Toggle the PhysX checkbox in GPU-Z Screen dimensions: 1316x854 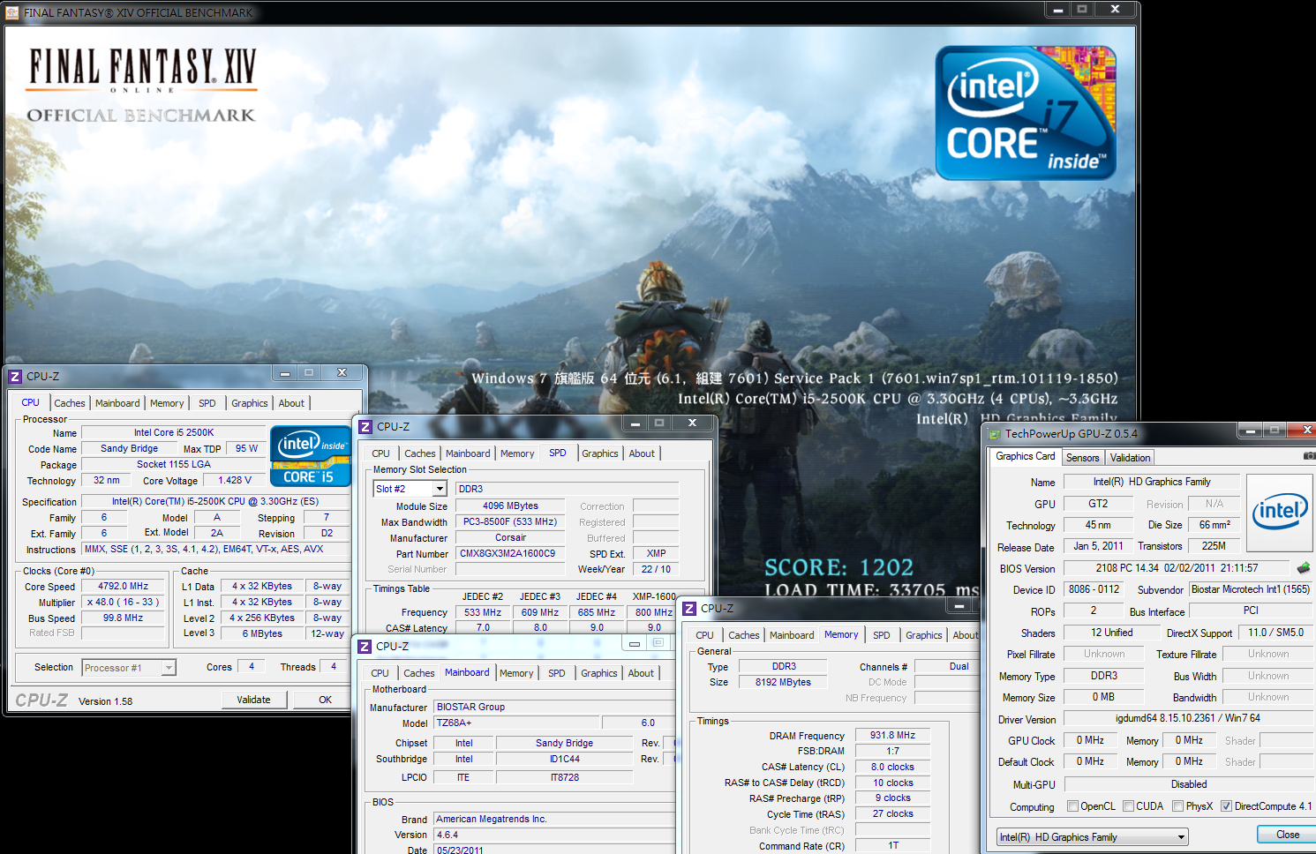(x=1178, y=806)
